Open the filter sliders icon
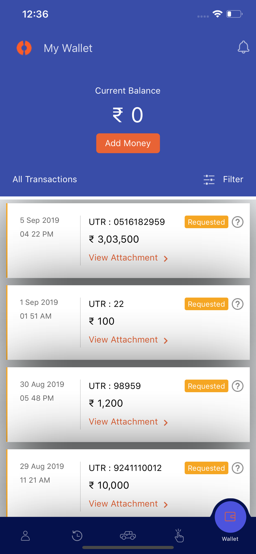Viewport: 256px width, 554px height. [x=209, y=179]
